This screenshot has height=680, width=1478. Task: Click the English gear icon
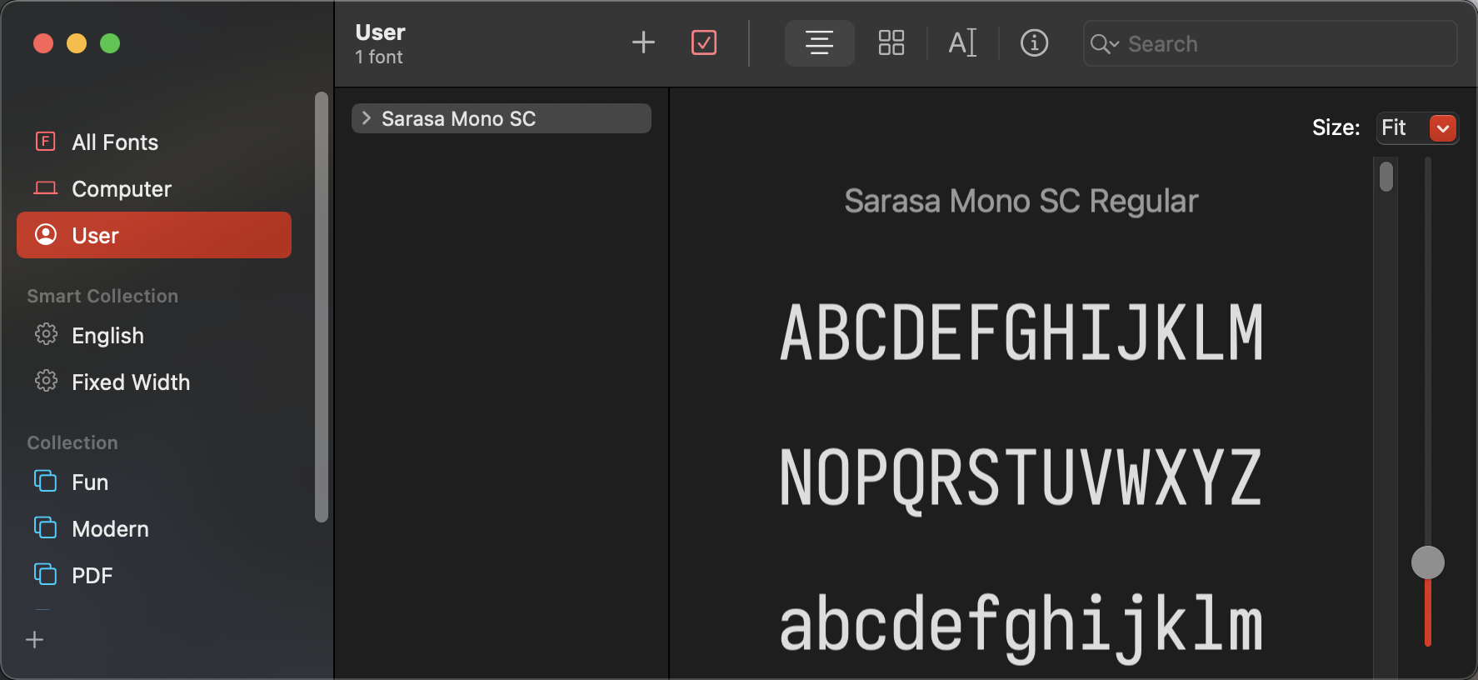tap(46, 334)
